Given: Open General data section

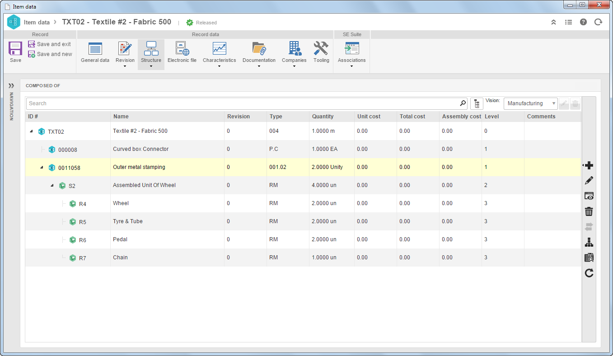Looking at the screenshot, I should click(x=95, y=52).
